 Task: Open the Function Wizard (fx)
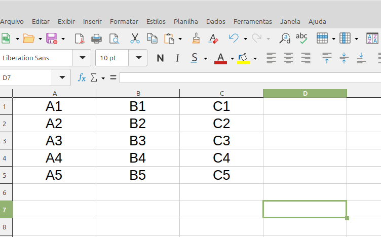tap(82, 77)
